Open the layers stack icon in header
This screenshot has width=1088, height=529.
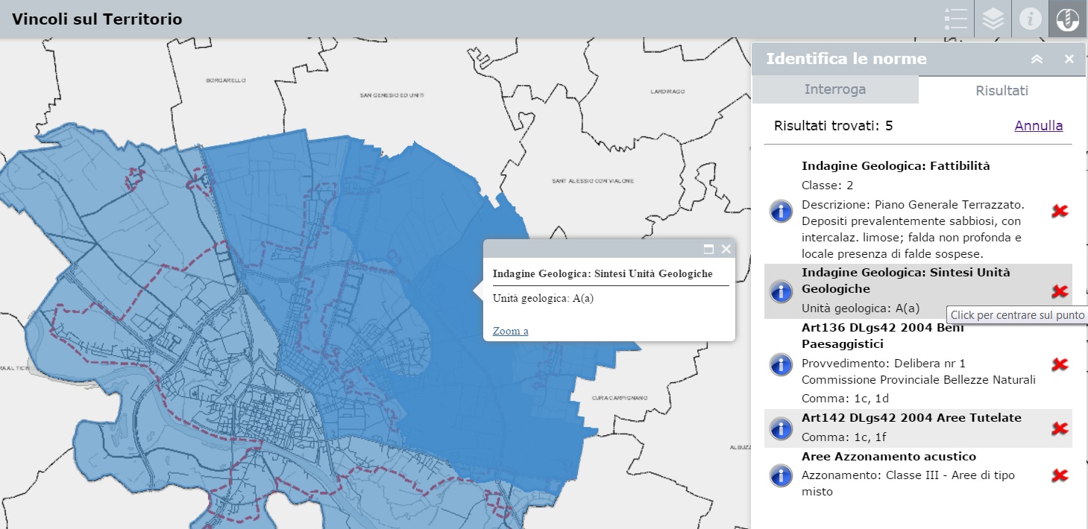(x=993, y=19)
